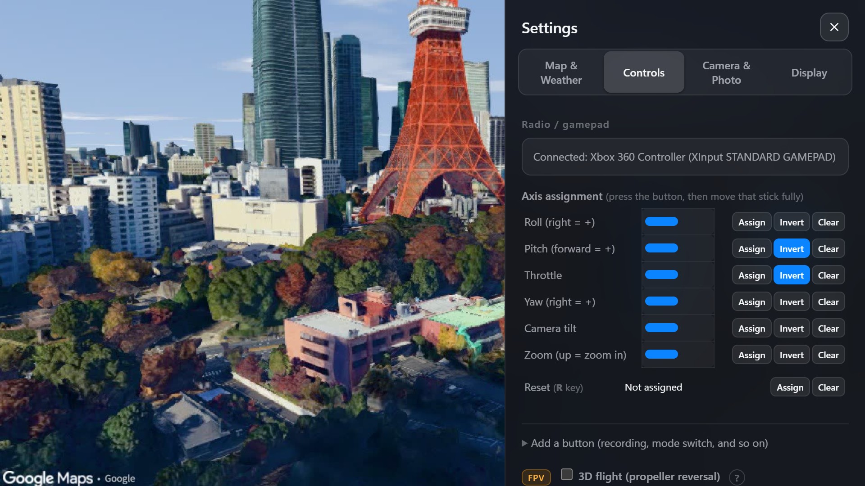Clear the Throttle assignment

(x=828, y=275)
